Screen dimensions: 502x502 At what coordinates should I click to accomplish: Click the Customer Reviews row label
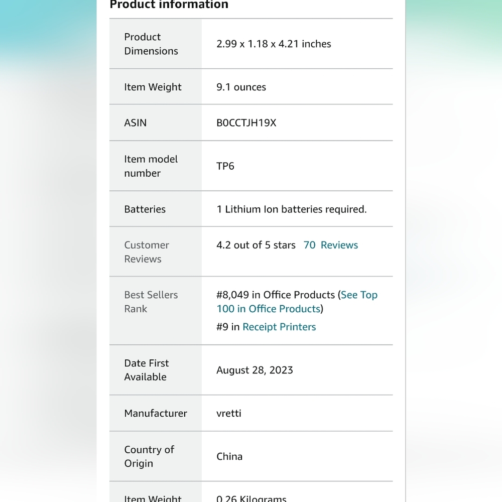click(x=146, y=252)
